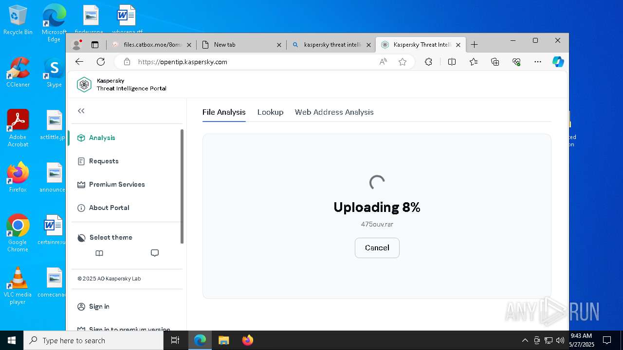Viewport: 623px width, 350px height.
Task: Close the New tab tab
Action: (279, 45)
